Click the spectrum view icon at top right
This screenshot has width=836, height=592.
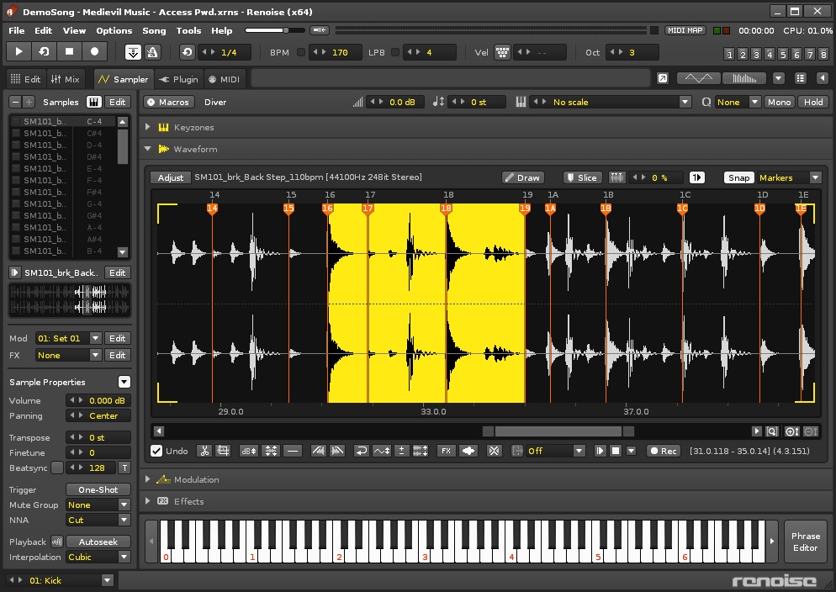pyautogui.click(x=744, y=79)
